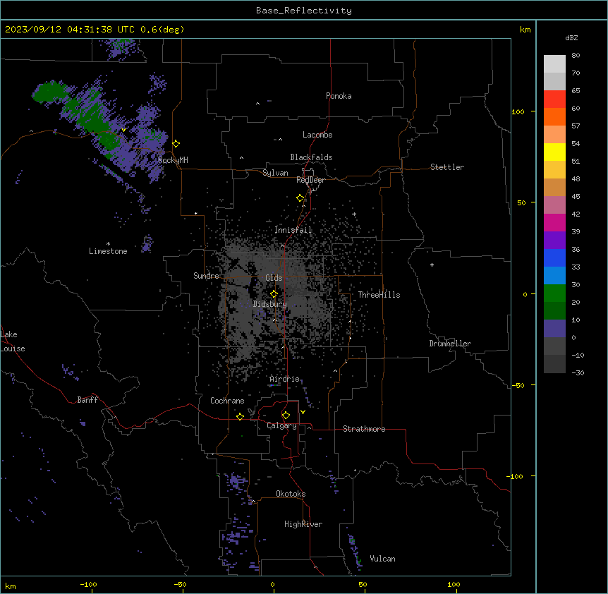
Task: Click the Calgary city label
Action: (x=281, y=425)
